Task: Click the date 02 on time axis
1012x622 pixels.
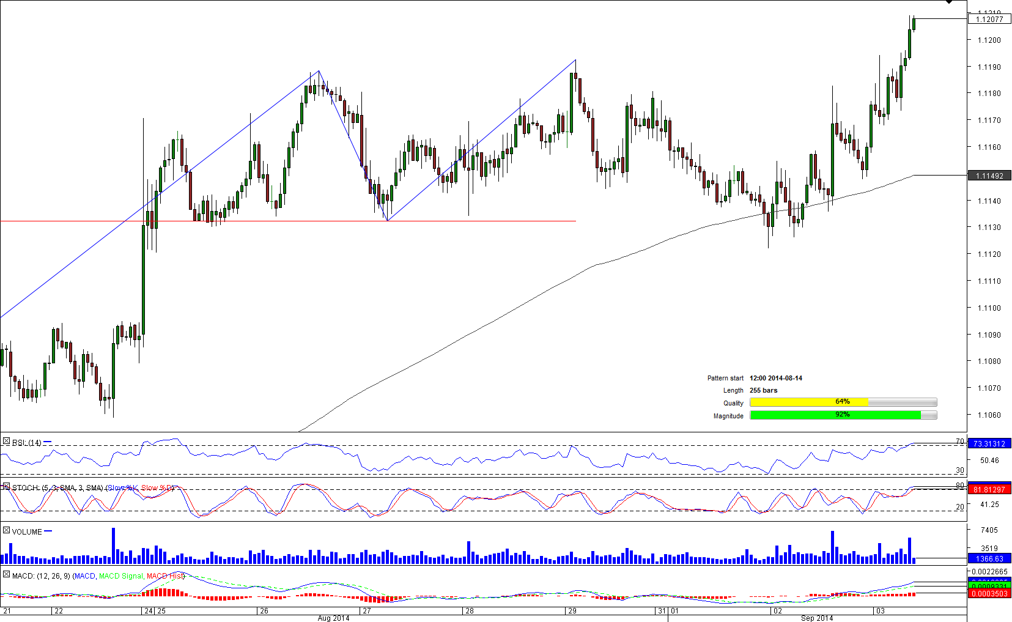Action: [777, 610]
